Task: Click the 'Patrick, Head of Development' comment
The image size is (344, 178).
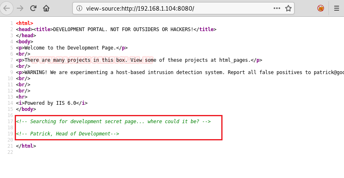Action: (67, 134)
